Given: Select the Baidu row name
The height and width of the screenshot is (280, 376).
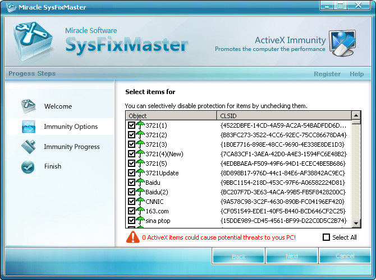Looking at the screenshot, I should (153, 183).
